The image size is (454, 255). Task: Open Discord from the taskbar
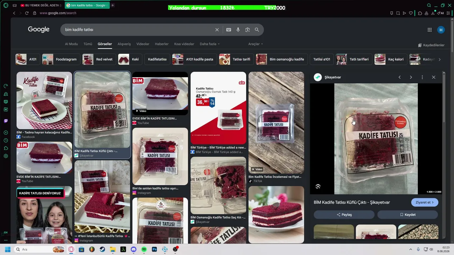coord(133,249)
